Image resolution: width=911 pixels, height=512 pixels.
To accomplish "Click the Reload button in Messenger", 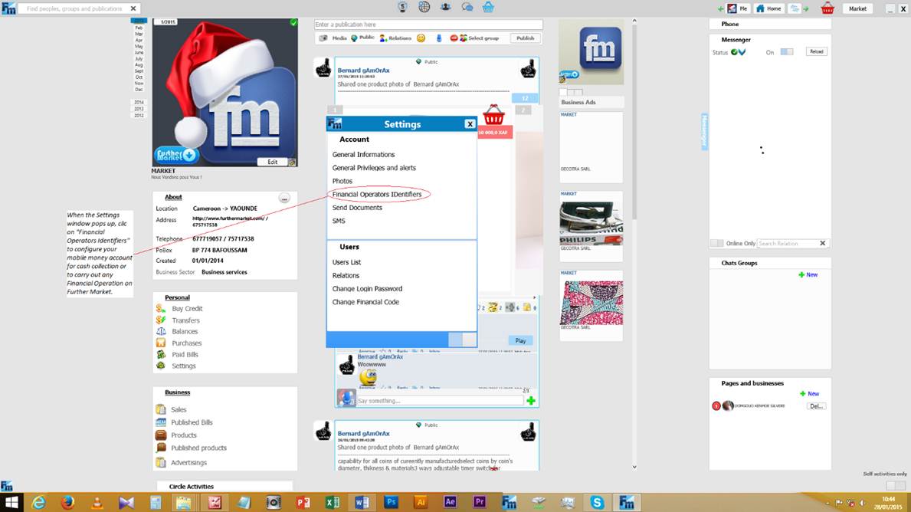I will click(x=816, y=51).
